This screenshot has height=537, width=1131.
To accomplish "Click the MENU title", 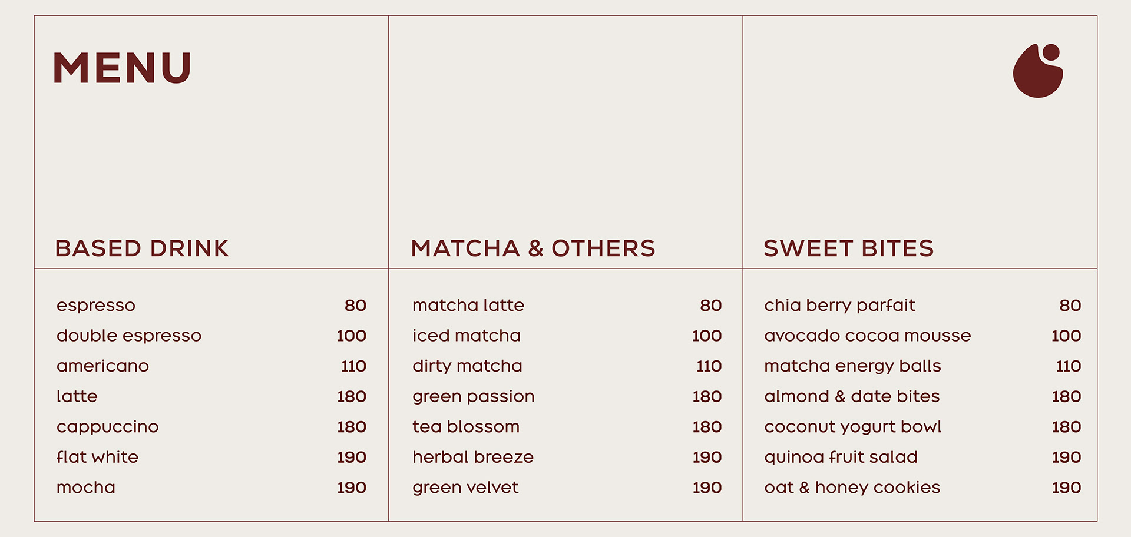I will coord(122,68).
